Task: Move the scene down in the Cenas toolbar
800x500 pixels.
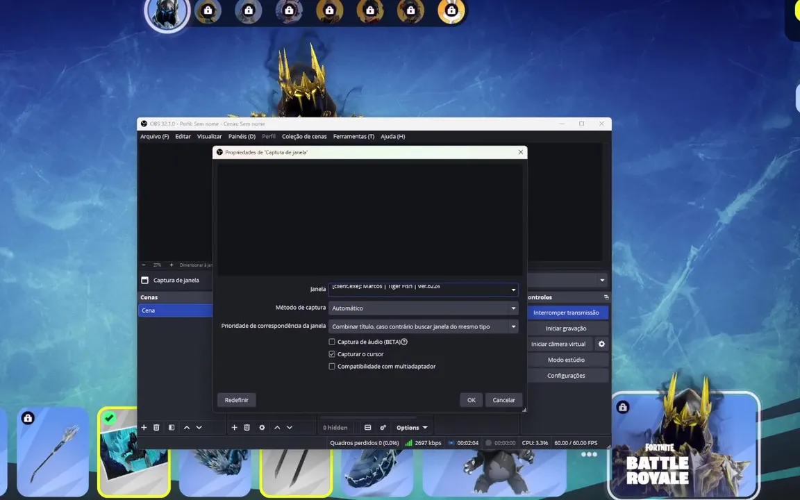Action: pyautogui.click(x=199, y=428)
